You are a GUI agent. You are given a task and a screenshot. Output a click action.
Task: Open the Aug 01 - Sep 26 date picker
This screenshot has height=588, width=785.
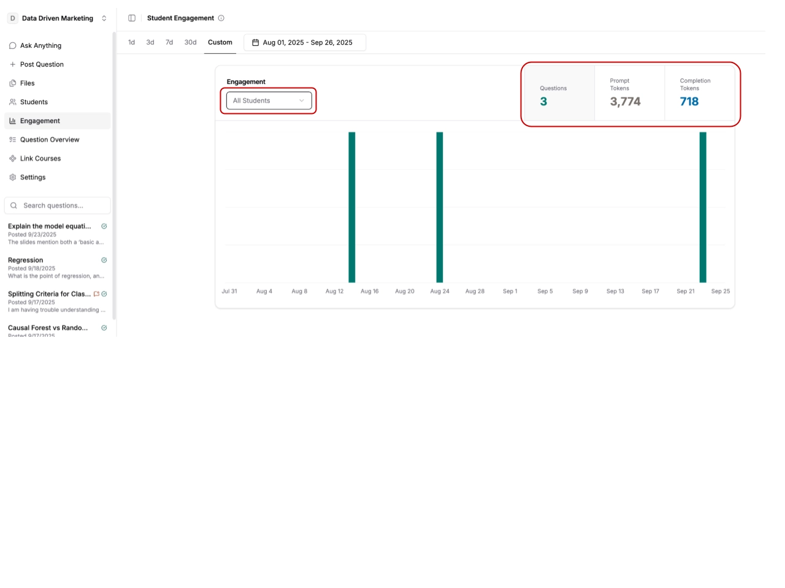click(305, 43)
